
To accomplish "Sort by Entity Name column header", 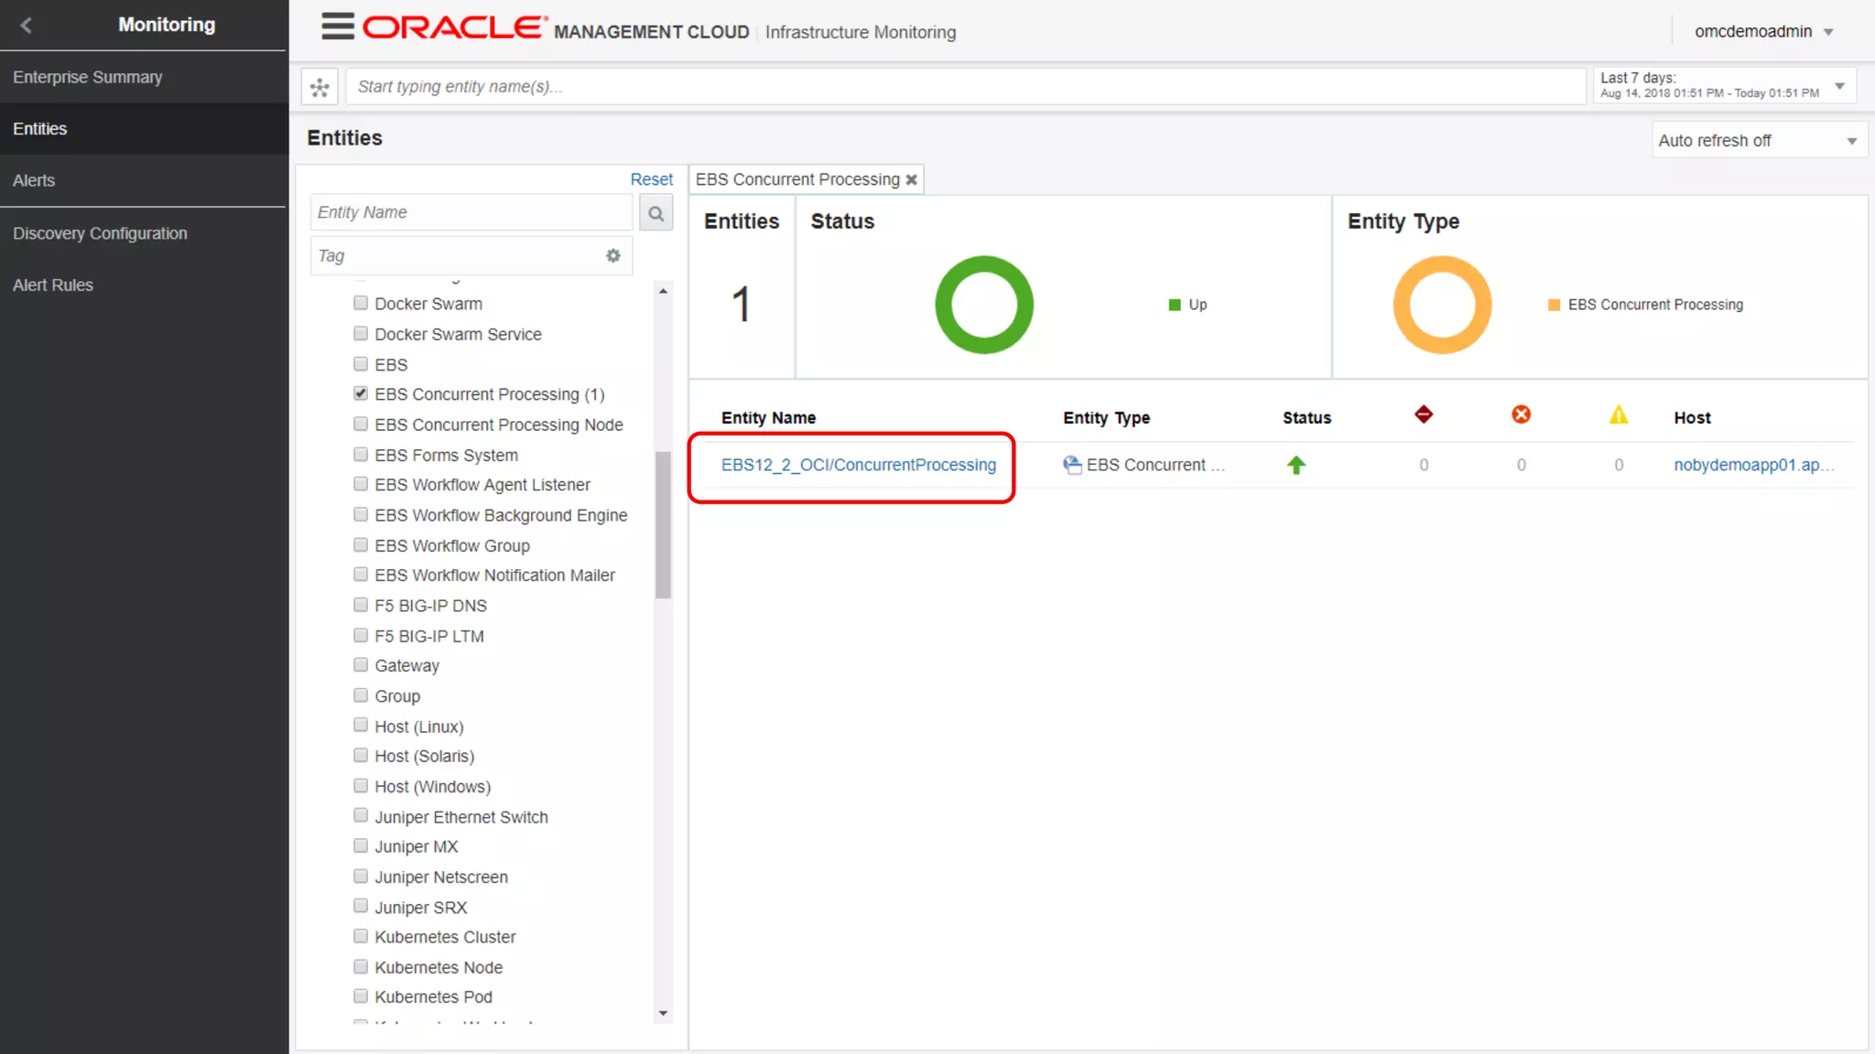I will click(x=768, y=417).
